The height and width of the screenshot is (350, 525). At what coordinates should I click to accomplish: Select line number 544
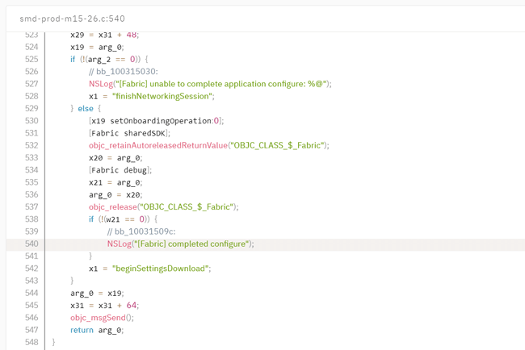(x=31, y=293)
